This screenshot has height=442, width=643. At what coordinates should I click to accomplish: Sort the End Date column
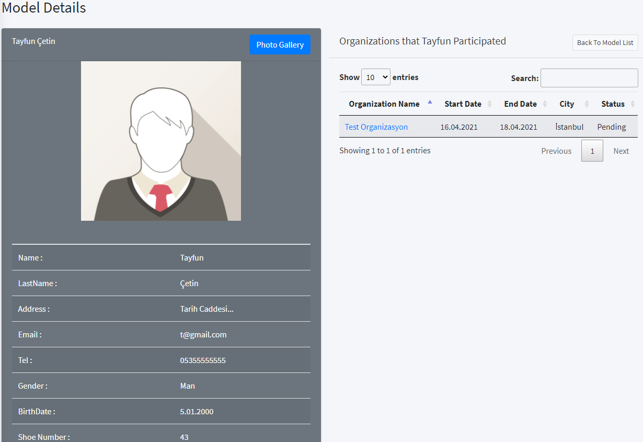[x=520, y=104]
